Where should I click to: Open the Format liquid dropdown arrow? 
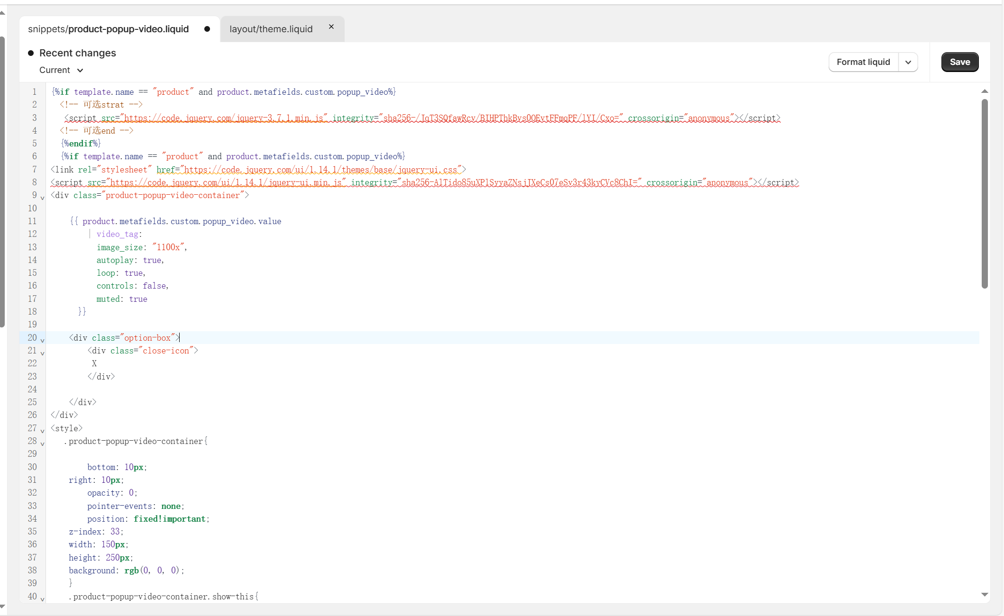click(908, 62)
